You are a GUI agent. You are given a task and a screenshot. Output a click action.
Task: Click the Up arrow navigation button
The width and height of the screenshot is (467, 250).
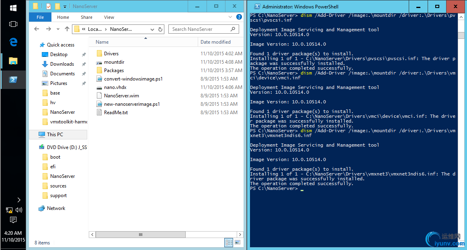coord(67,29)
